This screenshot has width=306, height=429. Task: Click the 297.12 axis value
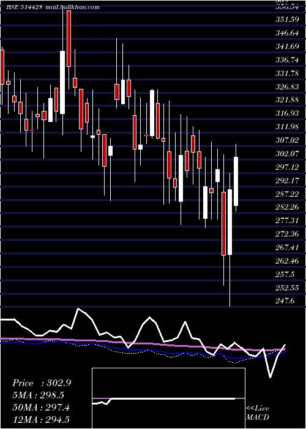[287, 167]
